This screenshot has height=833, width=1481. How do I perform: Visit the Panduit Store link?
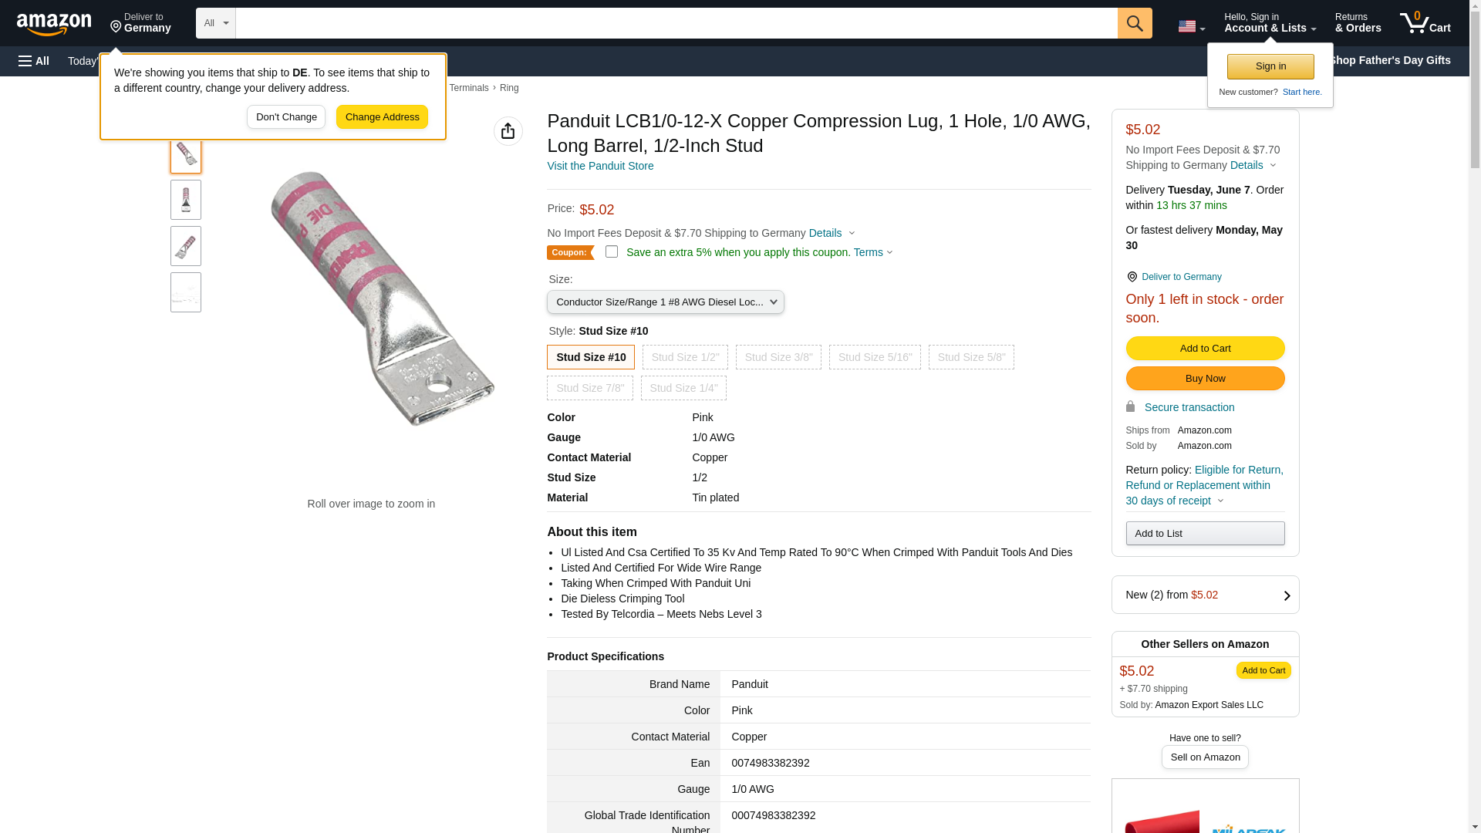[x=599, y=166]
